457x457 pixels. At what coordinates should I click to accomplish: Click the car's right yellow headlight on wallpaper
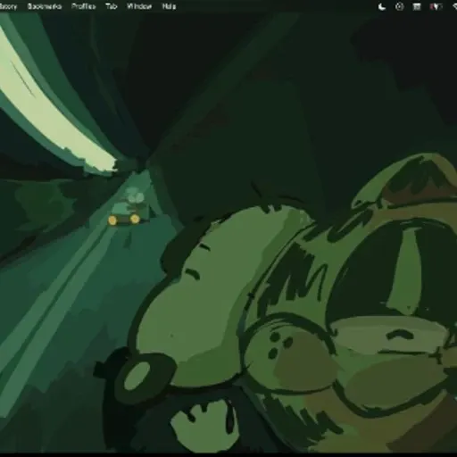point(135,220)
